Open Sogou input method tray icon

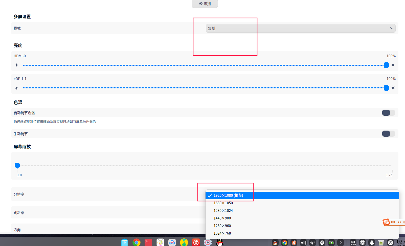click(x=294, y=243)
